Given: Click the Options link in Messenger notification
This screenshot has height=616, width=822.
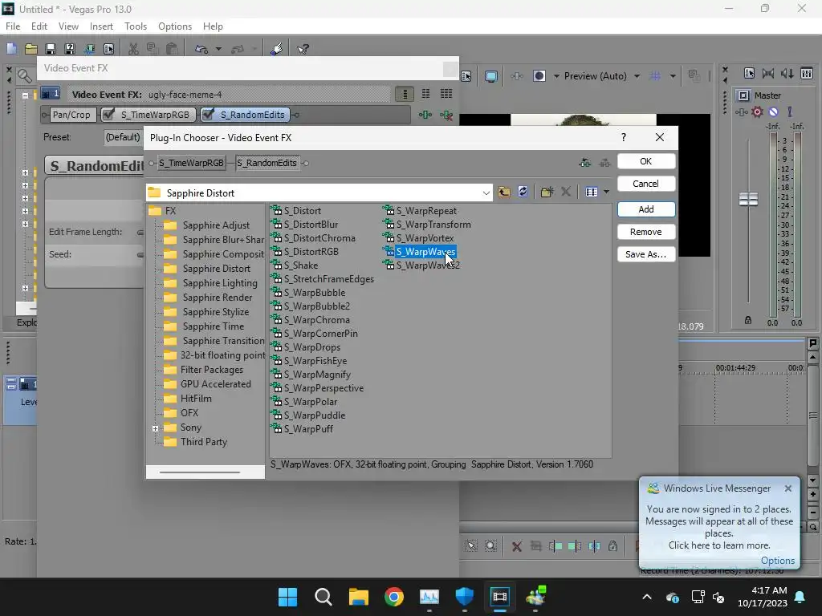Looking at the screenshot, I should [777, 561].
